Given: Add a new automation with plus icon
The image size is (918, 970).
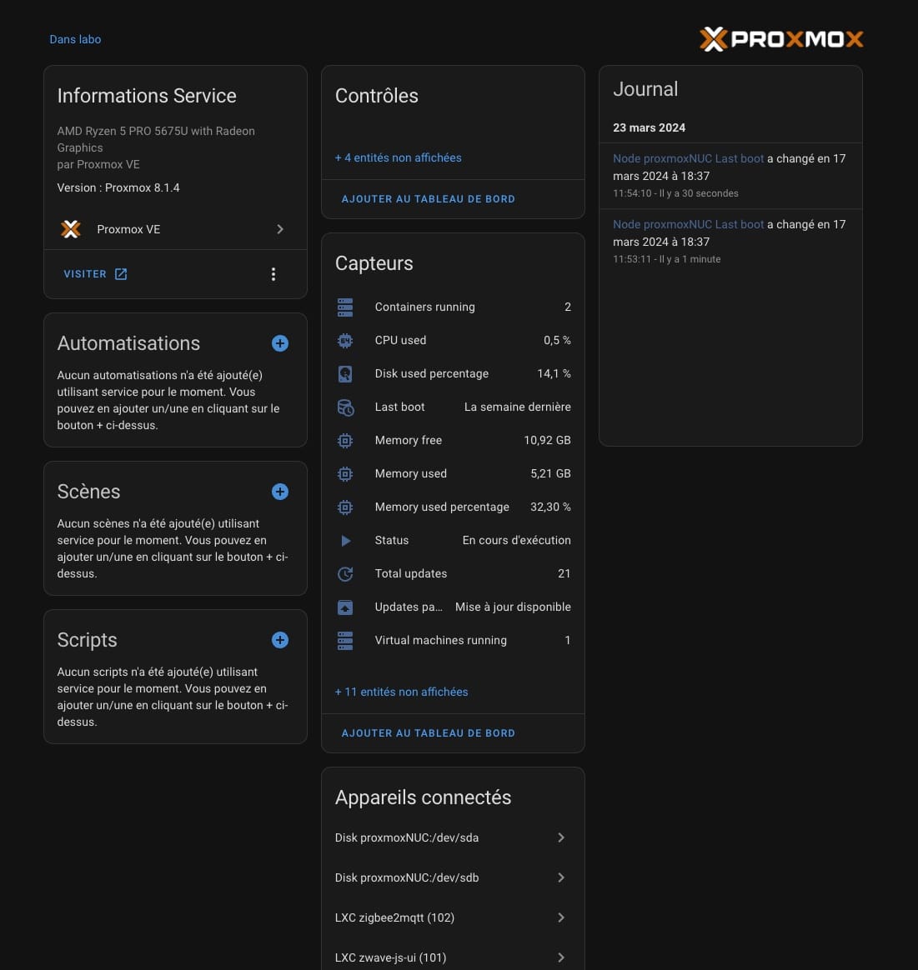Looking at the screenshot, I should [280, 343].
